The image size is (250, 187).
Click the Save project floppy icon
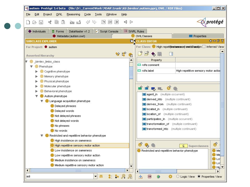click(x=41, y=22)
